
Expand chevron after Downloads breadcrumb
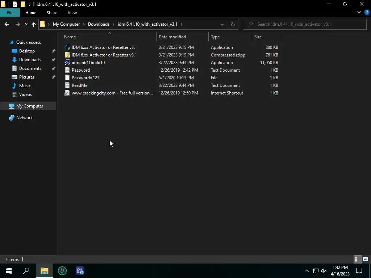click(113, 24)
